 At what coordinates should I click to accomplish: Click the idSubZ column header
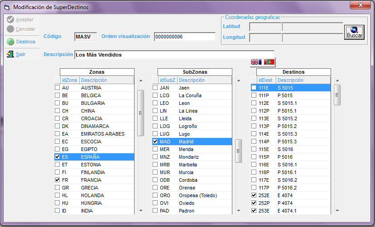point(168,80)
